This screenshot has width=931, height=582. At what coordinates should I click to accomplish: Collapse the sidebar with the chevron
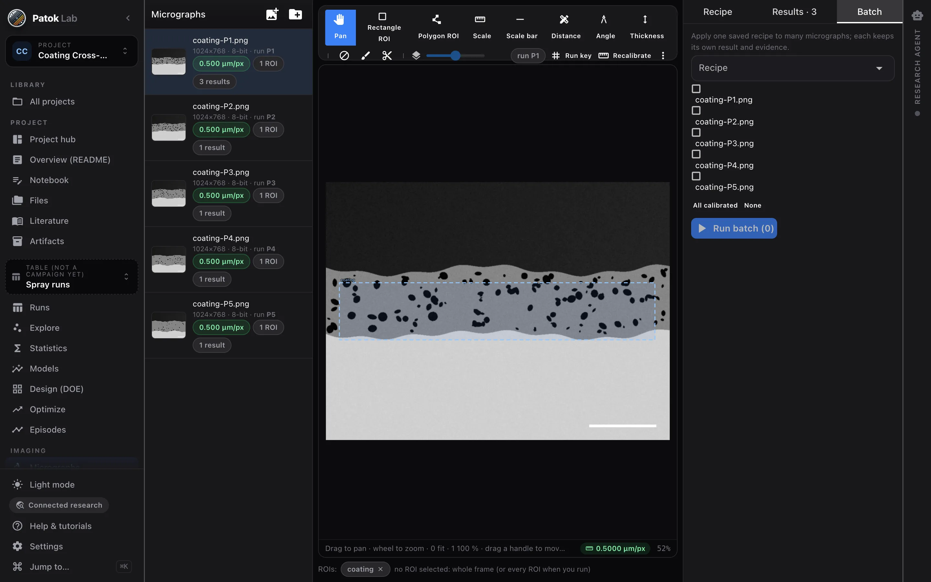point(128,18)
